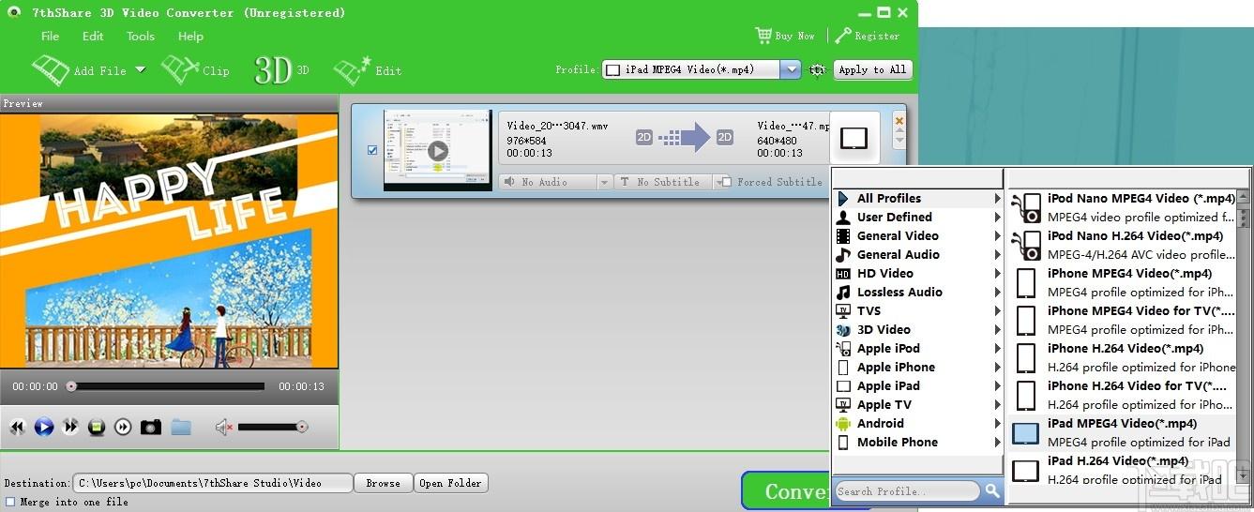Play the preview video
The image size is (1254, 512).
[43, 428]
